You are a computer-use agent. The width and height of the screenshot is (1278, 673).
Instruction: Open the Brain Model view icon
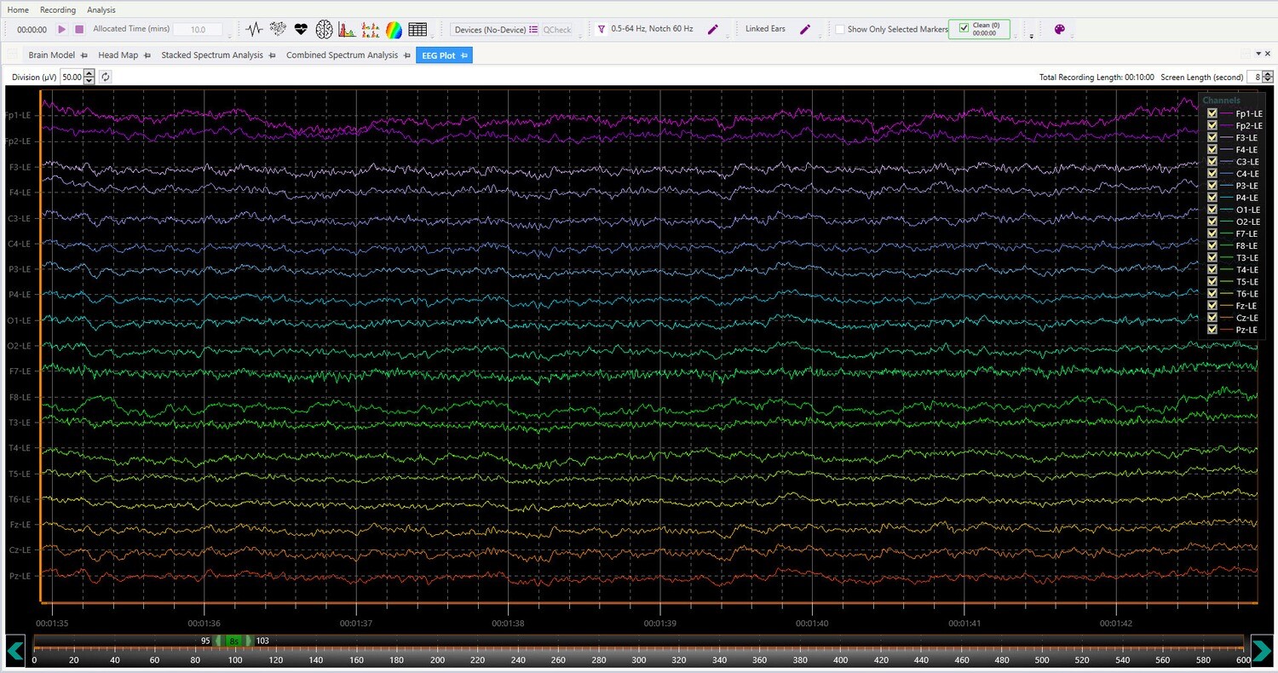[324, 29]
